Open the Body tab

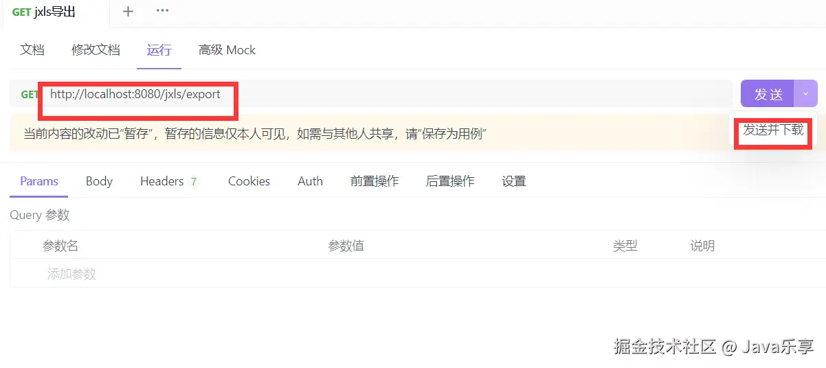[x=99, y=181]
